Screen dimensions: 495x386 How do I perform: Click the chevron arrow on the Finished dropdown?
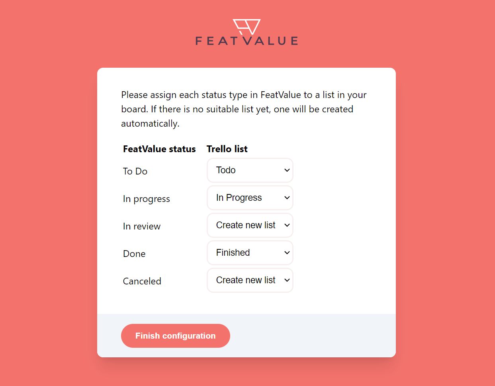[x=287, y=253]
